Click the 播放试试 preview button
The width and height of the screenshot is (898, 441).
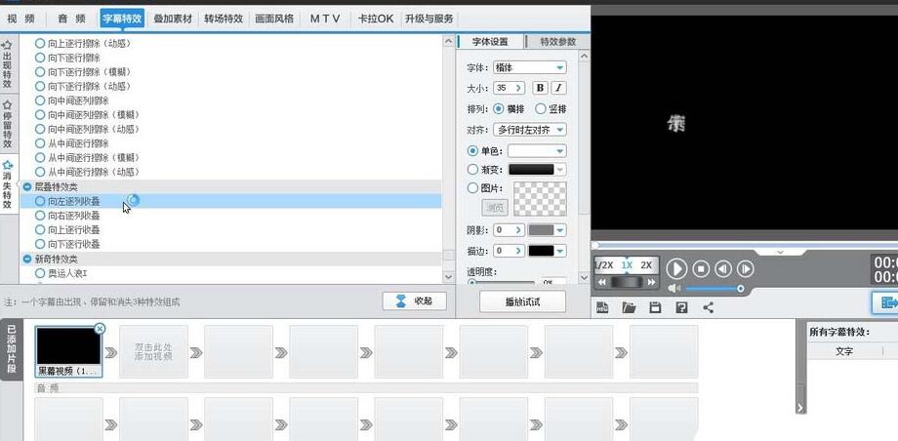pos(523,301)
